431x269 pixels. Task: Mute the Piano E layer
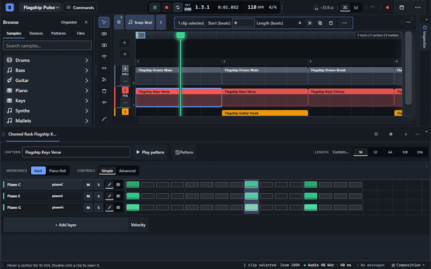[88, 196]
